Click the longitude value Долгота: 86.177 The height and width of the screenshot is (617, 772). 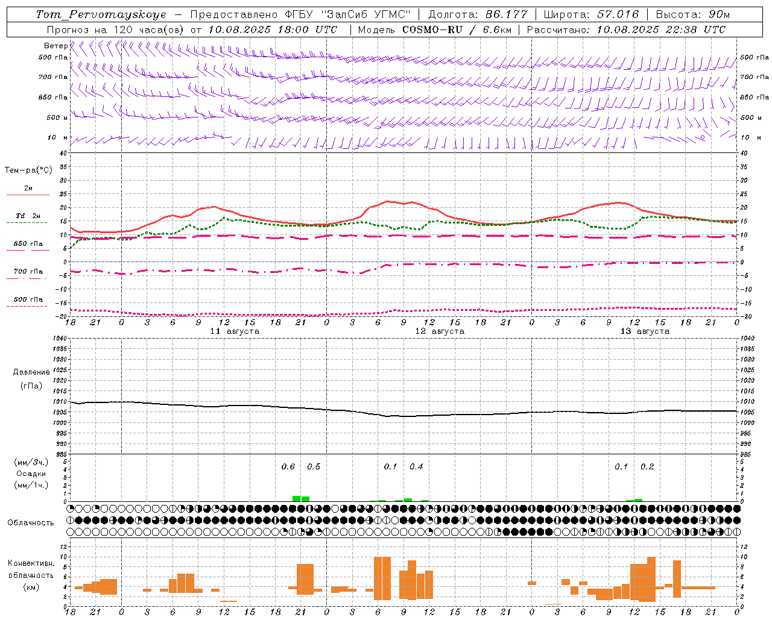coord(478,14)
